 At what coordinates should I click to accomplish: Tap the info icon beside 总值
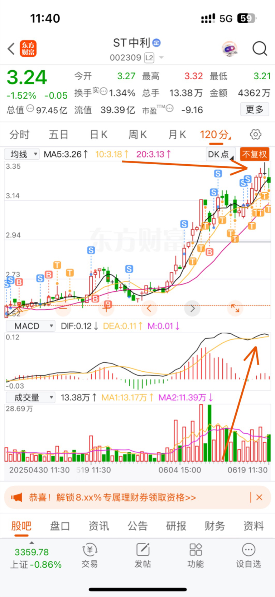[x=30, y=108]
